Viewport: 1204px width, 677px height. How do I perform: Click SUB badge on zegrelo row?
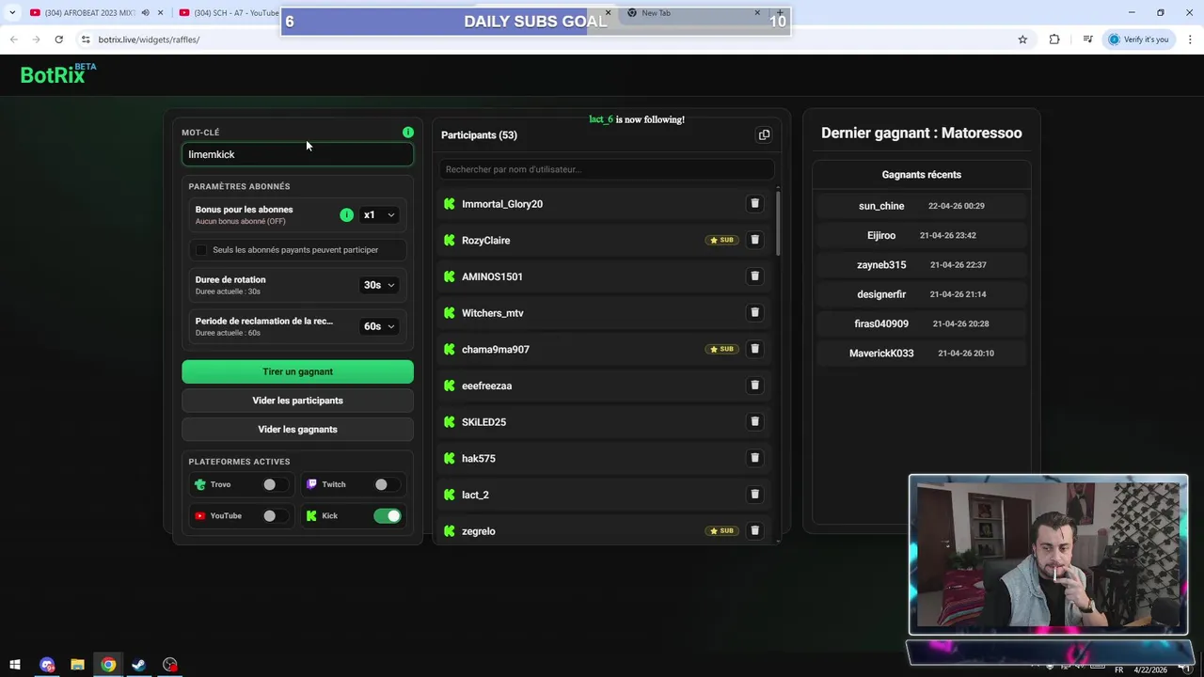(x=721, y=530)
